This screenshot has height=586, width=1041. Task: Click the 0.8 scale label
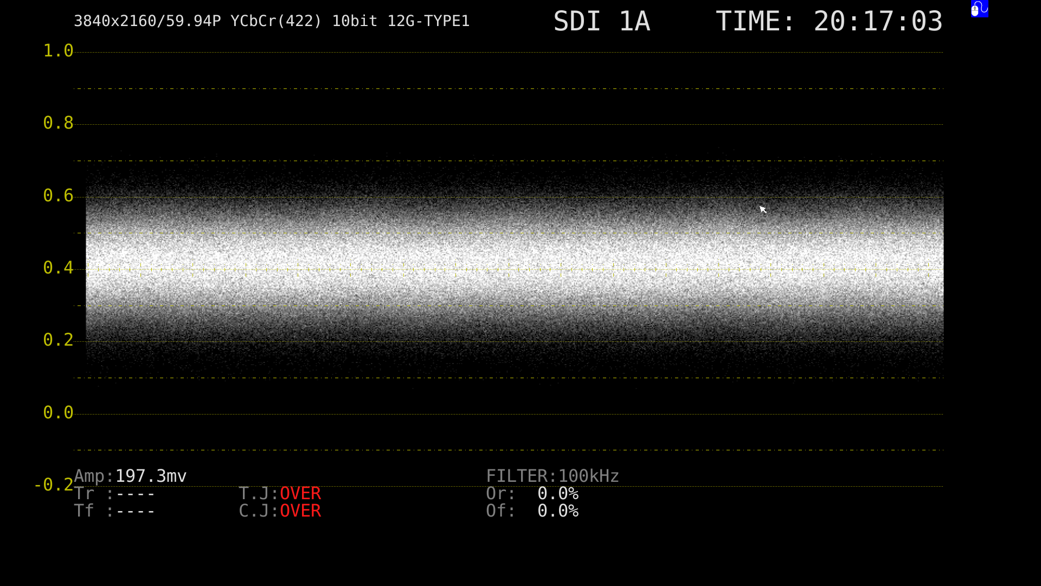58,123
